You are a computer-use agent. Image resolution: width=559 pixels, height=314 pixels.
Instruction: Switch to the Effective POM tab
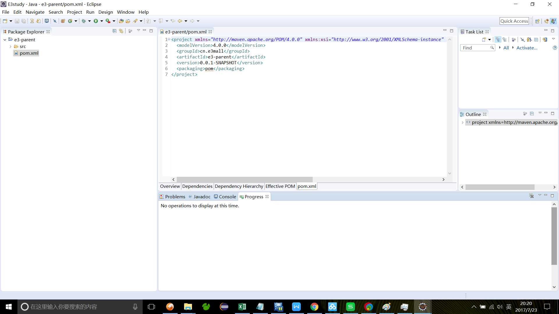tap(280, 186)
